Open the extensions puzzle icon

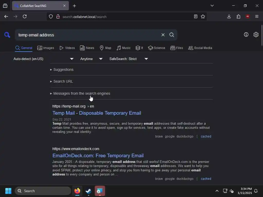point(238,16)
